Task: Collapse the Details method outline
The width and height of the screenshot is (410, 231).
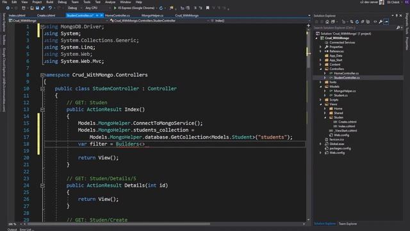Action: (x=42, y=185)
